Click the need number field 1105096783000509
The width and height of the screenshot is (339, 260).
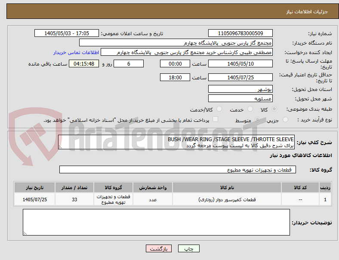[x=240, y=33]
